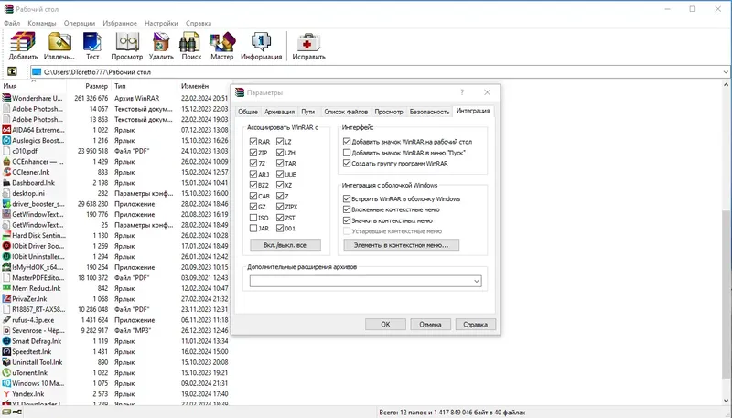This screenshot has height=418, width=732.
Task: Select the desktop.ini file row
Action: pos(115,193)
